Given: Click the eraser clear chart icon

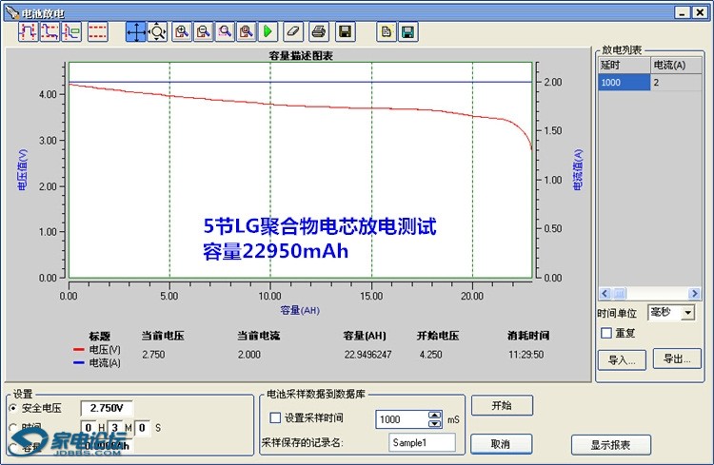Looking at the screenshot, I should click(294, 31).
